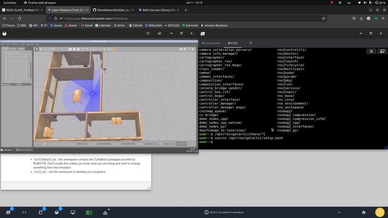The image size is (388, 218).
Task: Click the Reset Time button in Gazebo
Action: 181,144
